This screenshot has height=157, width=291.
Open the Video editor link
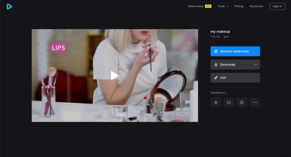click(196, 6)
